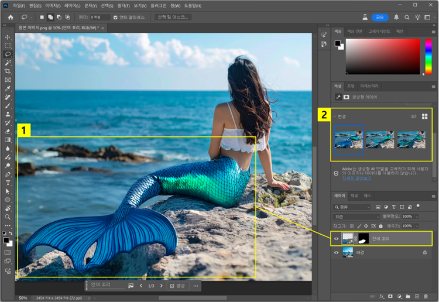
Task: Collapse the 변경 variations section
Action: point(334,116)
